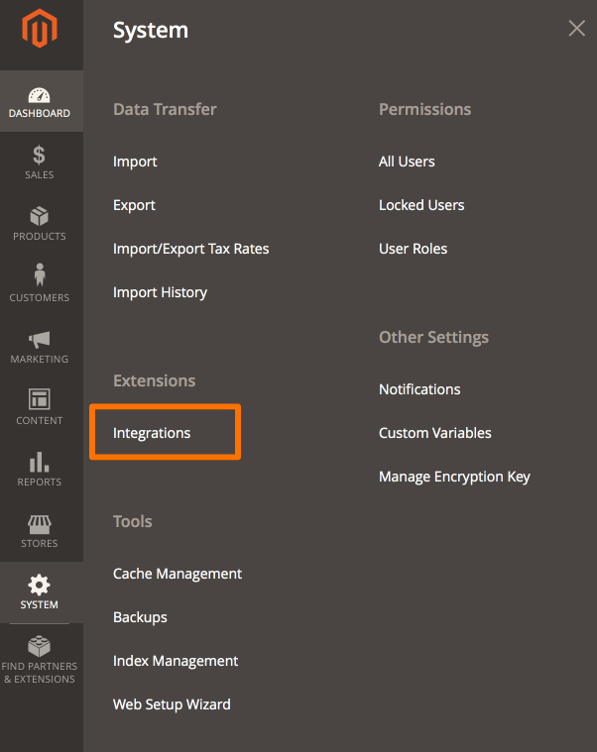The width and height of the screenshot is (597, 752).
Task: Open the Stores storefront icon
Action: 40,524
